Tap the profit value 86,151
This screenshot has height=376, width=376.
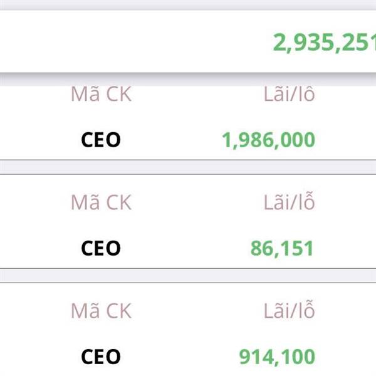click(282, 249)
